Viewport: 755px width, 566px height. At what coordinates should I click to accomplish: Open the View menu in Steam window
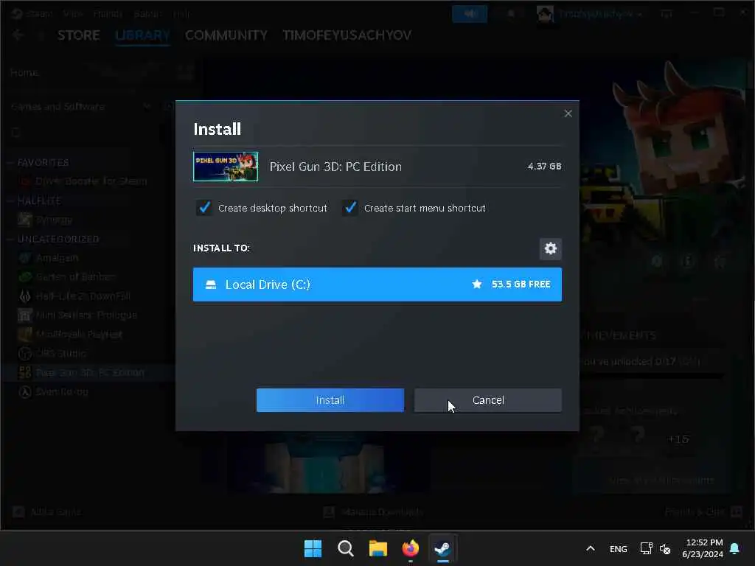click(x=73, y=13)
